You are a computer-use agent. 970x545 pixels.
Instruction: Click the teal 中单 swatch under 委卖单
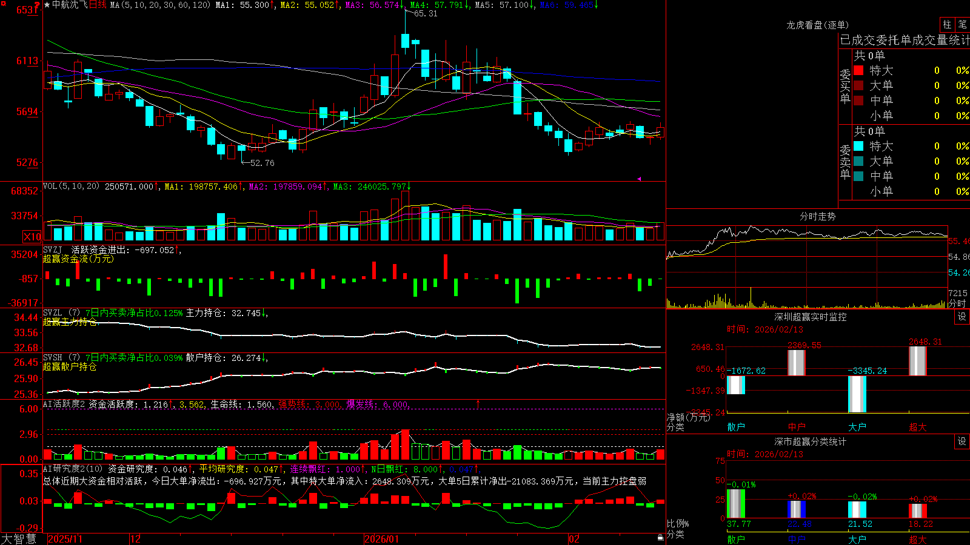(858, 176)
